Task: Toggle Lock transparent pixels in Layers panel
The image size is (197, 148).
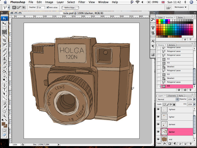Action: tap(164, 104)
